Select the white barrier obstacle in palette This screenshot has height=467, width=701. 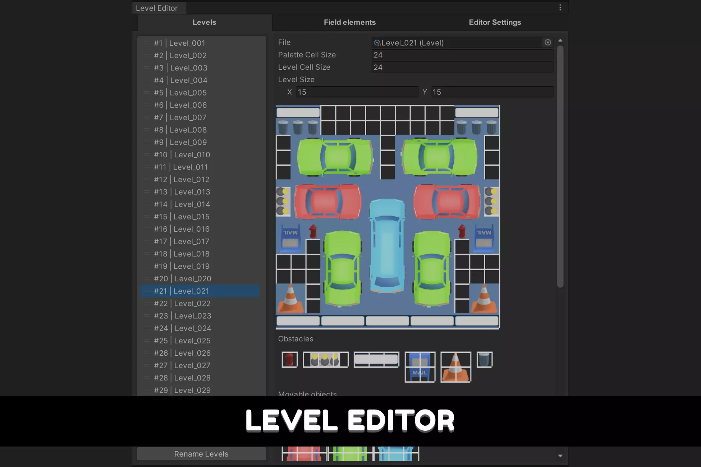(x=376, y=360)
